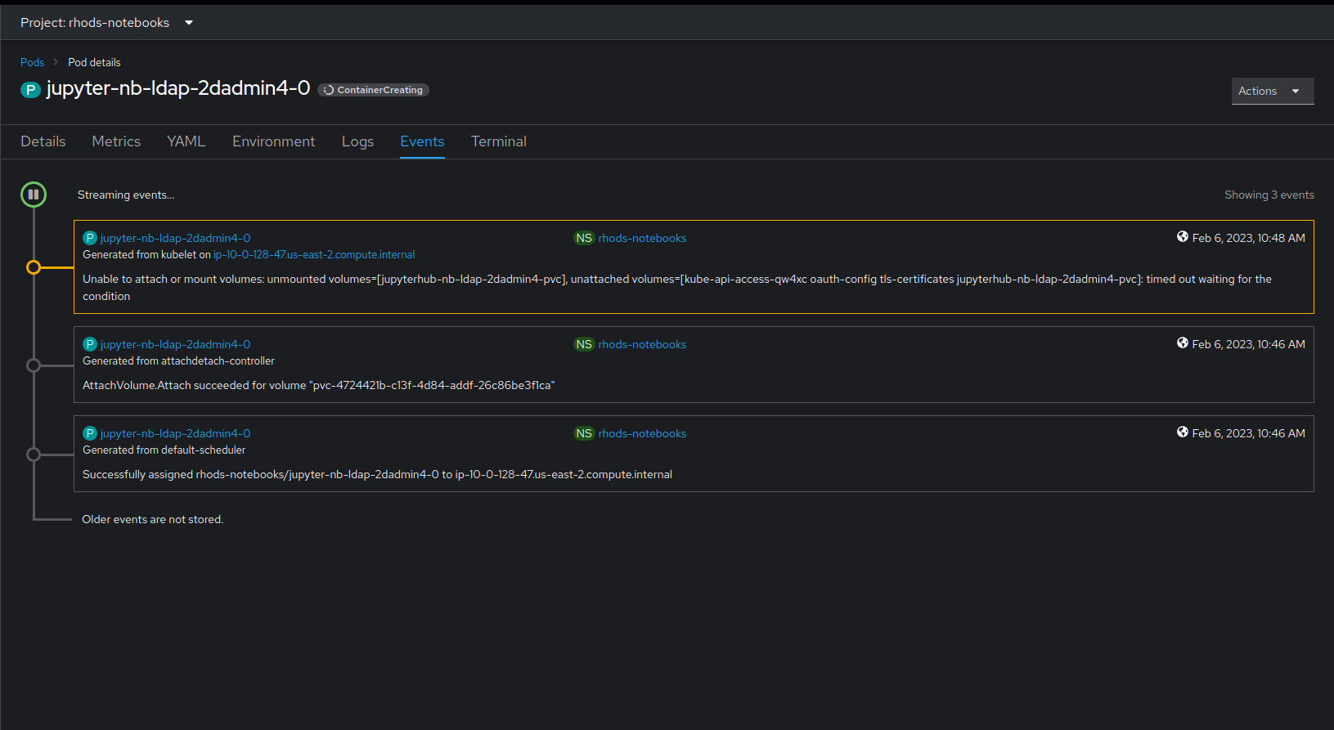Open node link ip-10-0-128-47.us-east-2.compute.internal

pos(314,255)
